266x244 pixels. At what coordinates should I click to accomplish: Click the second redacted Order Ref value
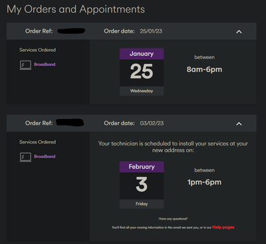click(70, 122)
